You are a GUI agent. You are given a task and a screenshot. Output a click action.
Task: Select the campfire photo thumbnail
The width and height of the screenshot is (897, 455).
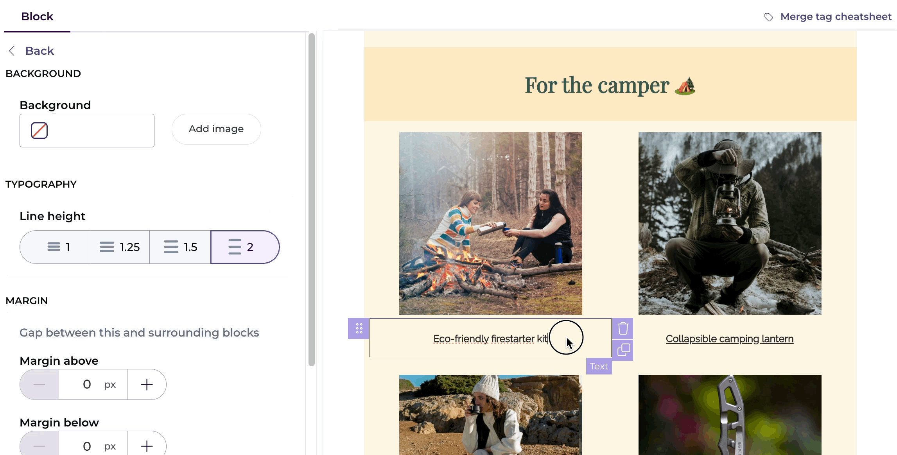(490, 223)
